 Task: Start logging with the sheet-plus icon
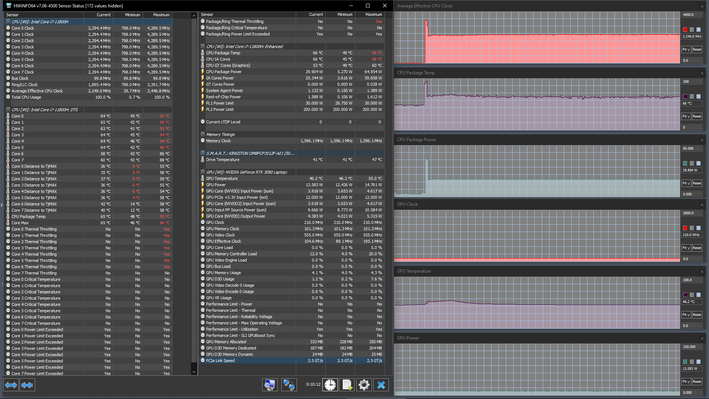pos(347,385)
